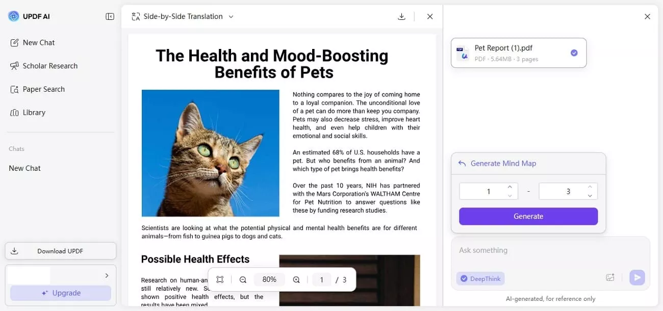The height and width of the screenshot is (311, 663).
Task: Click the cat photo in the document
Action: click(x=211, y=153)
